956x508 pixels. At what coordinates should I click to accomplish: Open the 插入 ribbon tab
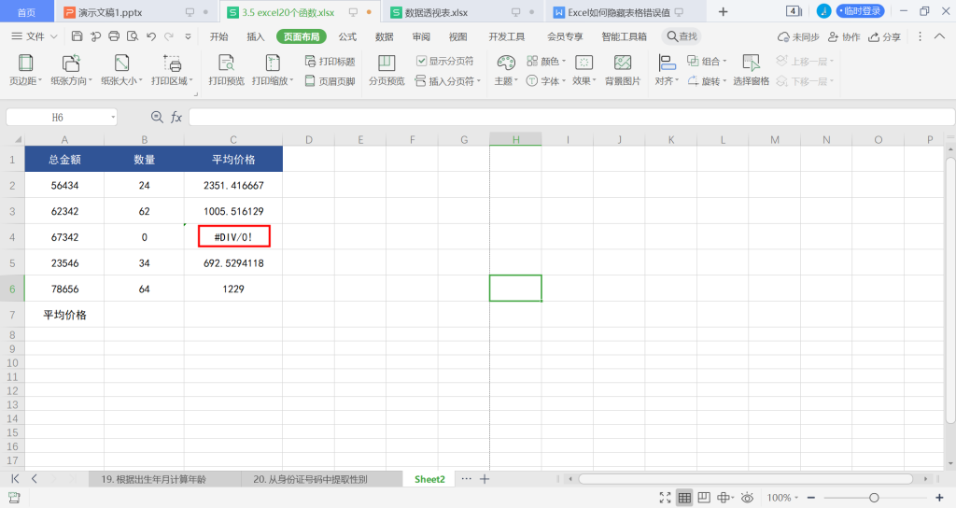coord(256,36)
